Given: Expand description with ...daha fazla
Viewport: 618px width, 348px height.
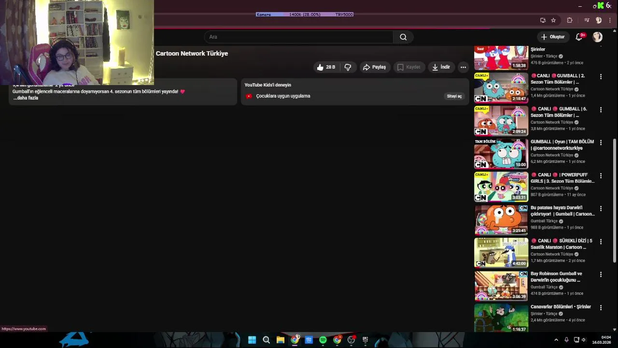Looking at the screenshot, I should click(26, 98).
